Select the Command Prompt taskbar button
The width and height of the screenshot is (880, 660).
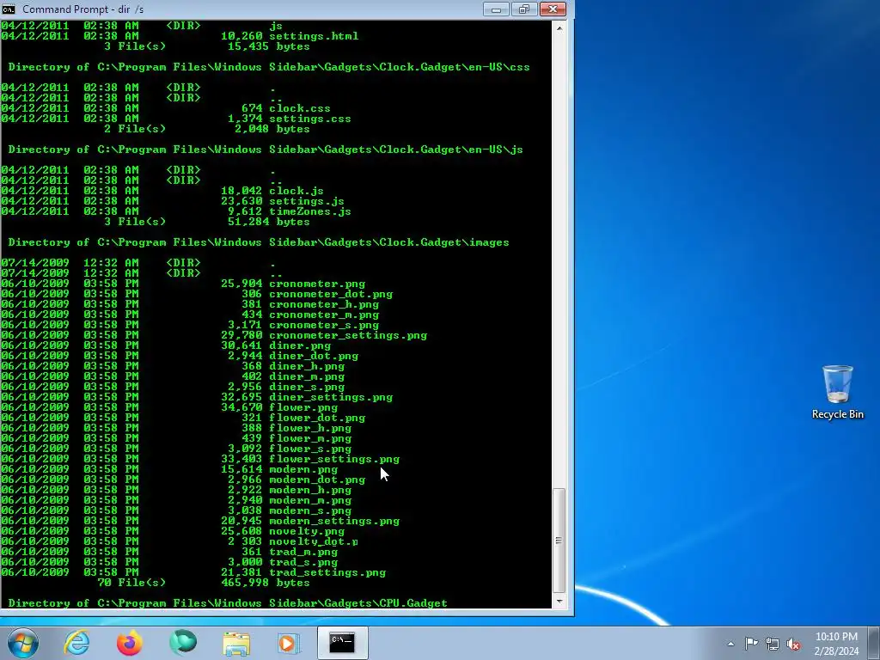tap(342, 643)
